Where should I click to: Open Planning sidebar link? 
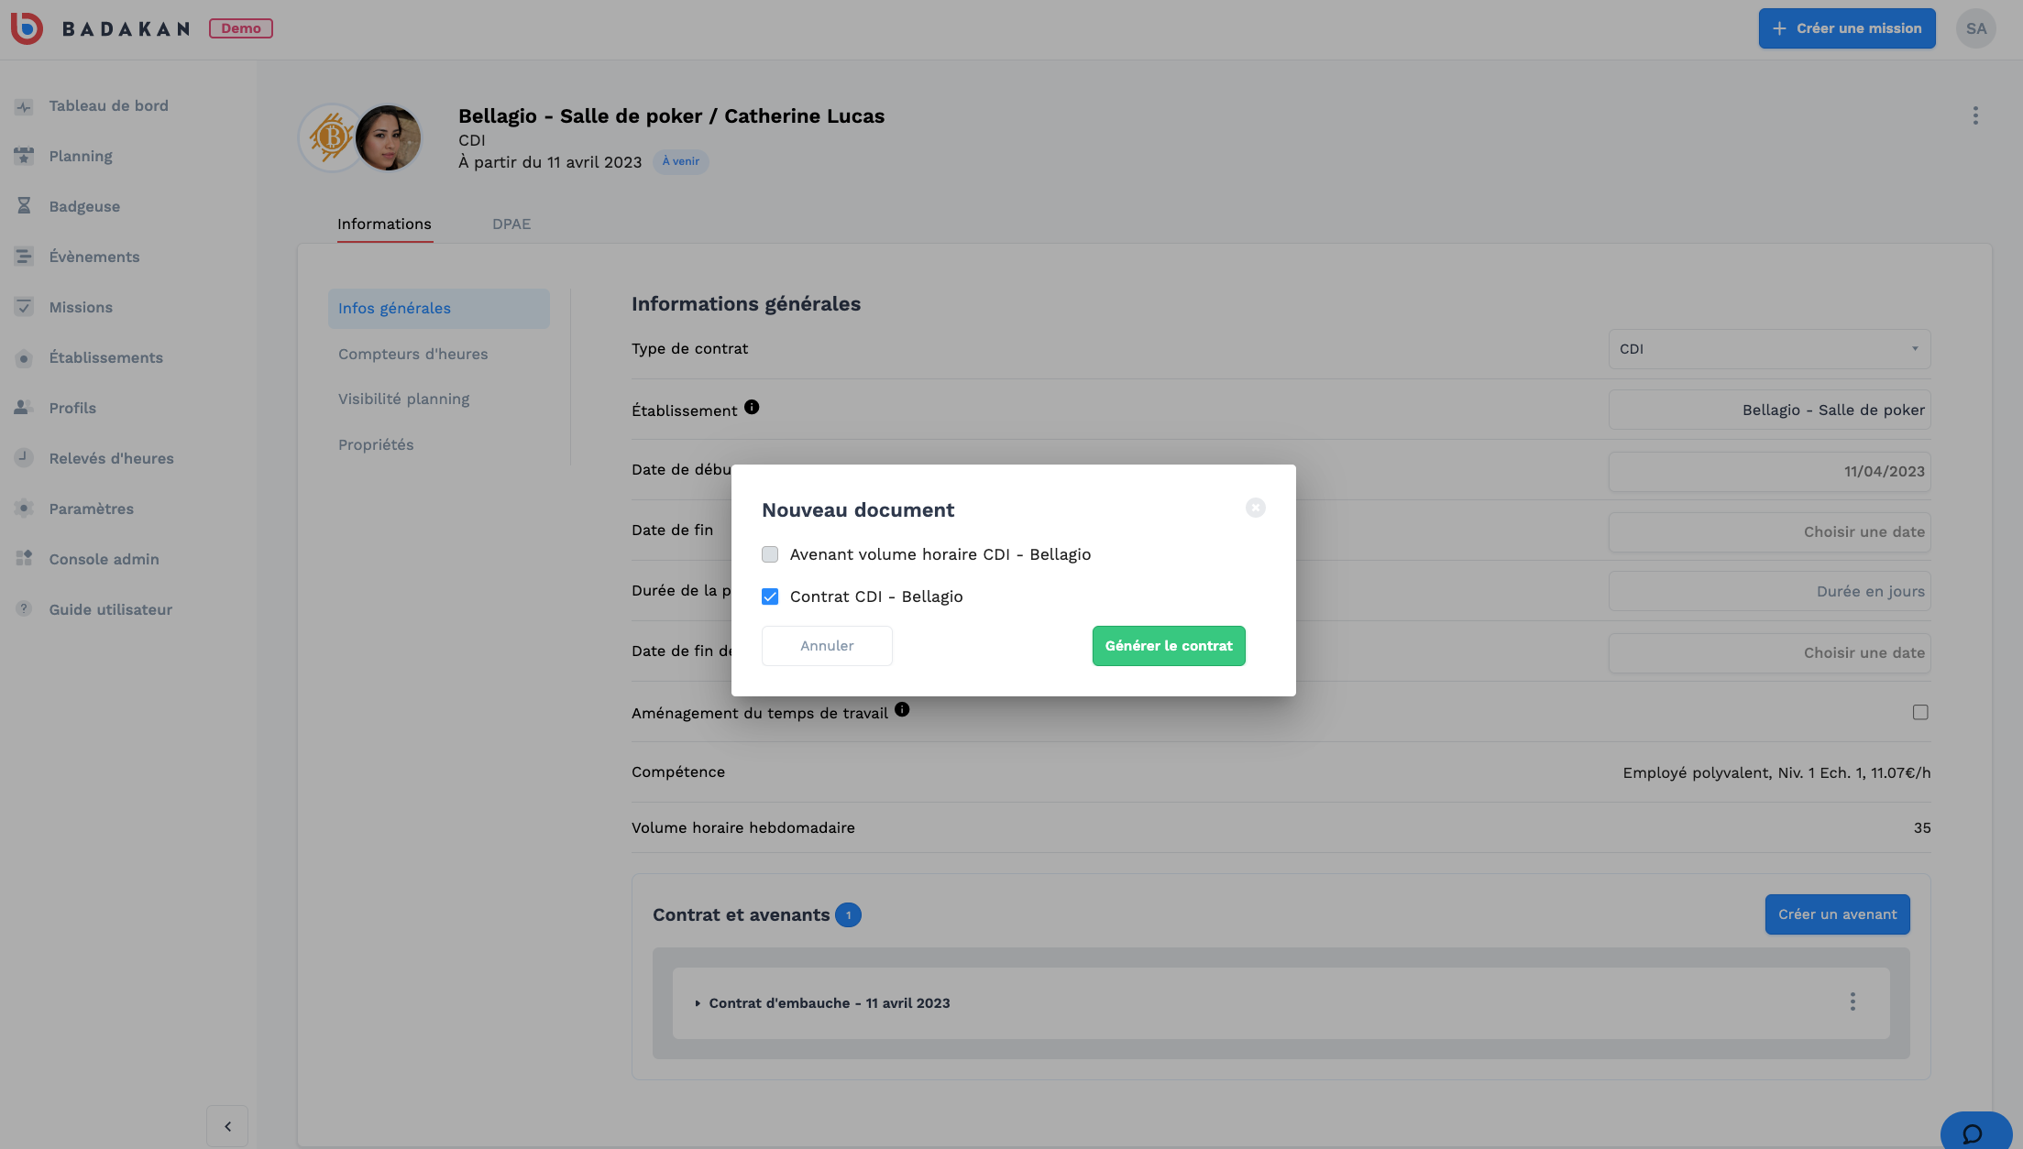pos(81,157)
